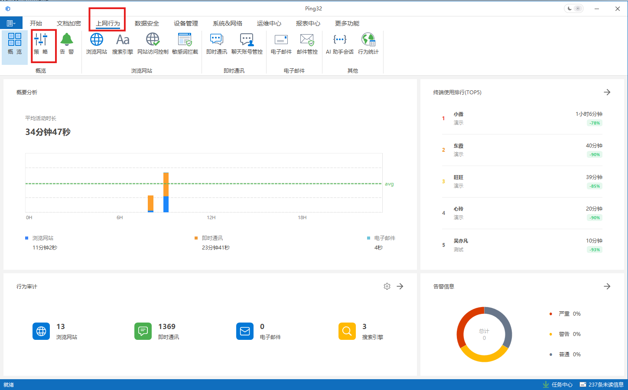
Task: Open the 告警 alerts bell icon
Action: [x=67, y=44]
